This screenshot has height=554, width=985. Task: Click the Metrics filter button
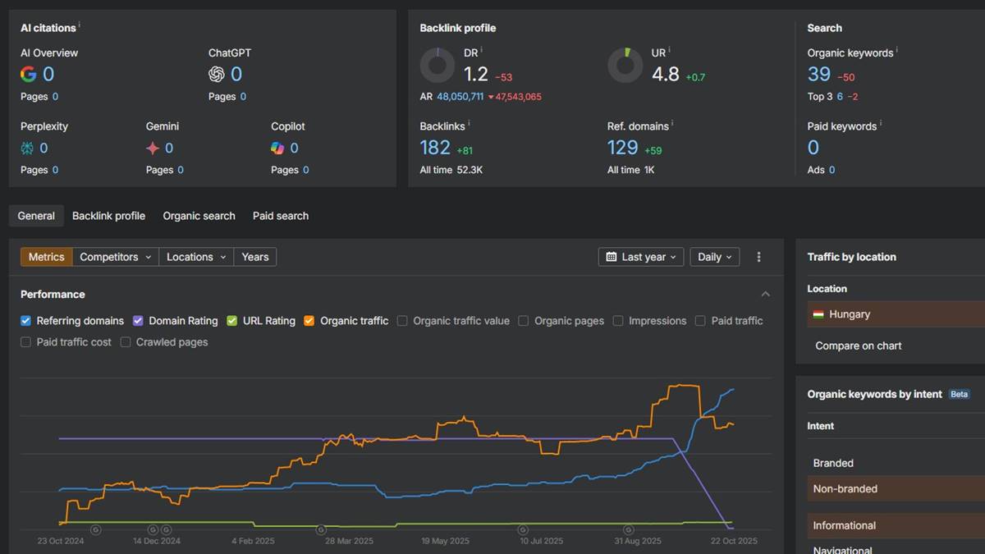(46, 256)
